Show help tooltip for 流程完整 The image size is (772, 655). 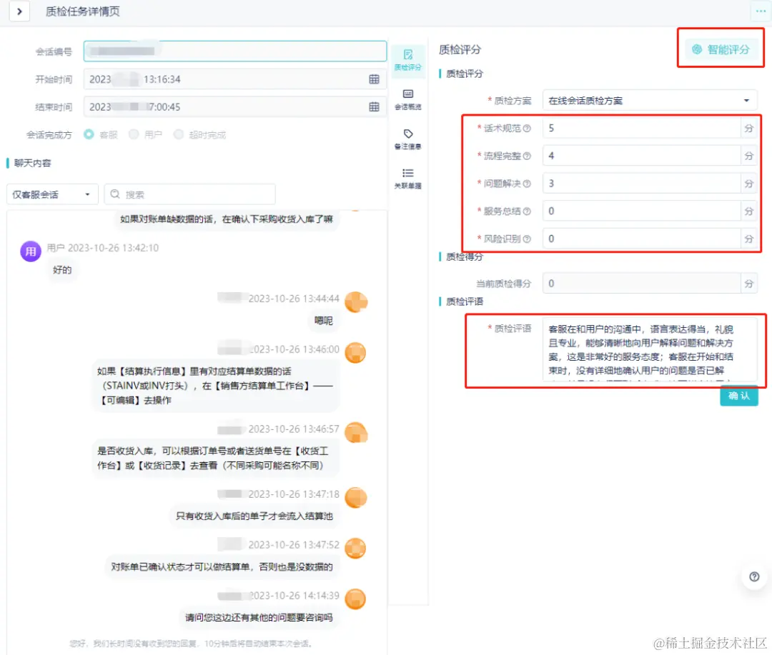[x=527, y=156]
